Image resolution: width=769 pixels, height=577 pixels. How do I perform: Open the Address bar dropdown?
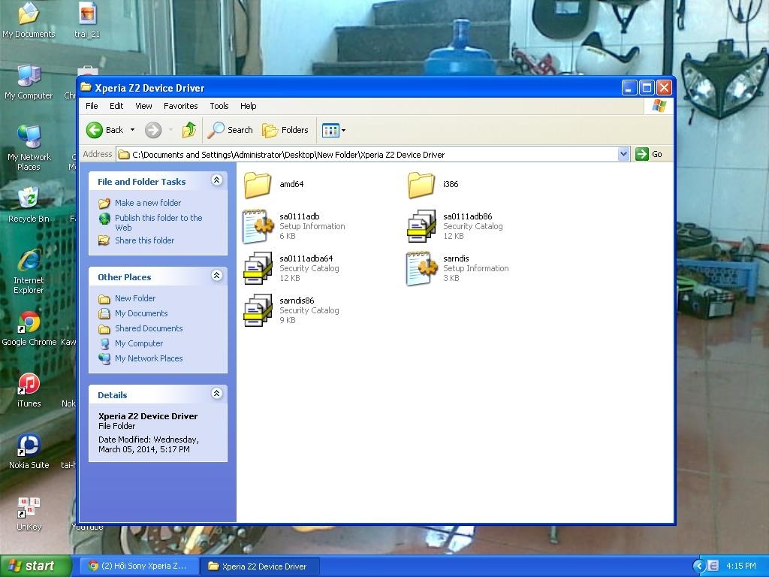pyautogui.click(x=623, y=154)
